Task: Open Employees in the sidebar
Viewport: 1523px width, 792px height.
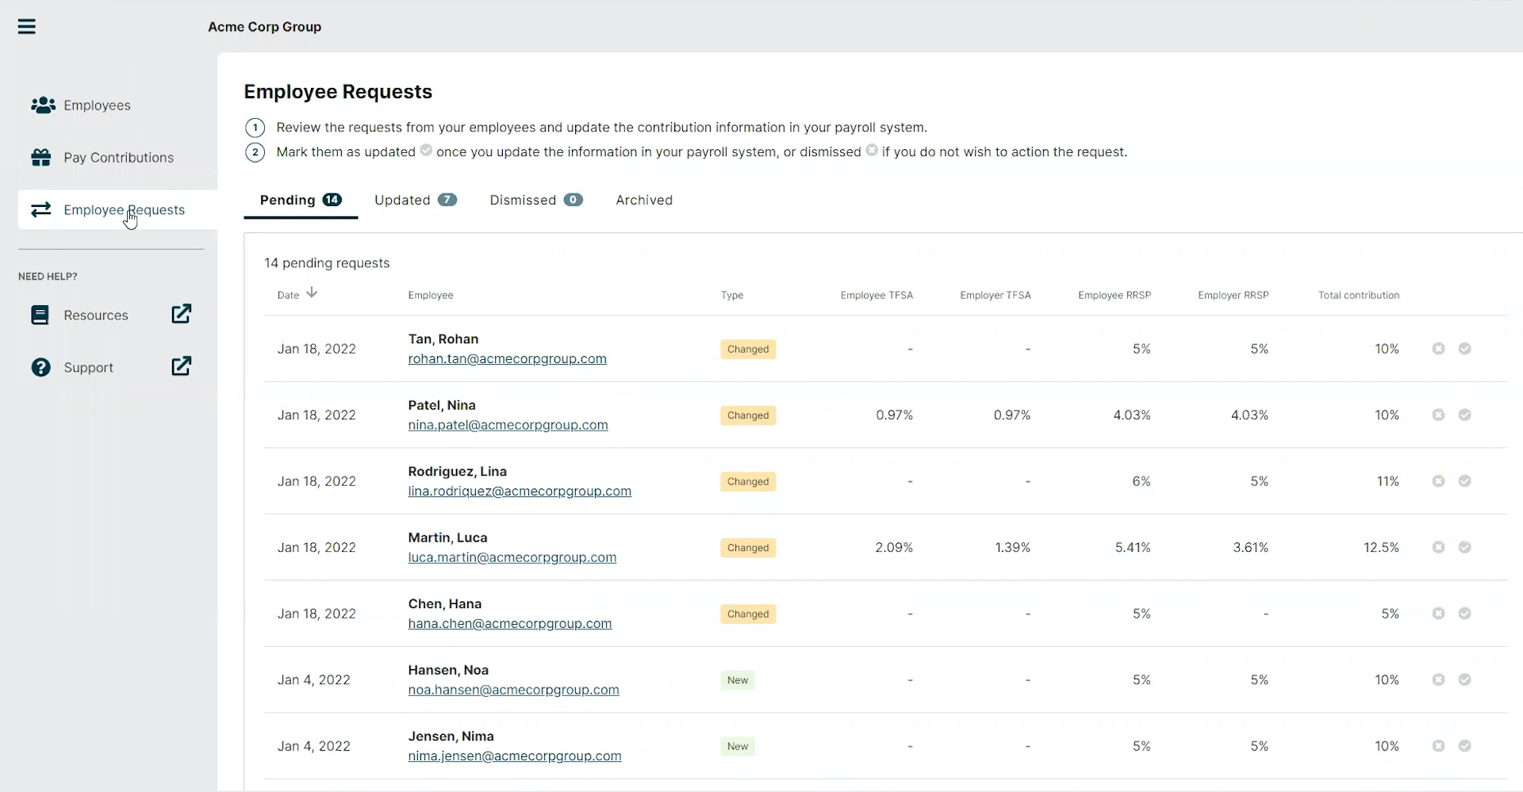Action: click(97, 105)
